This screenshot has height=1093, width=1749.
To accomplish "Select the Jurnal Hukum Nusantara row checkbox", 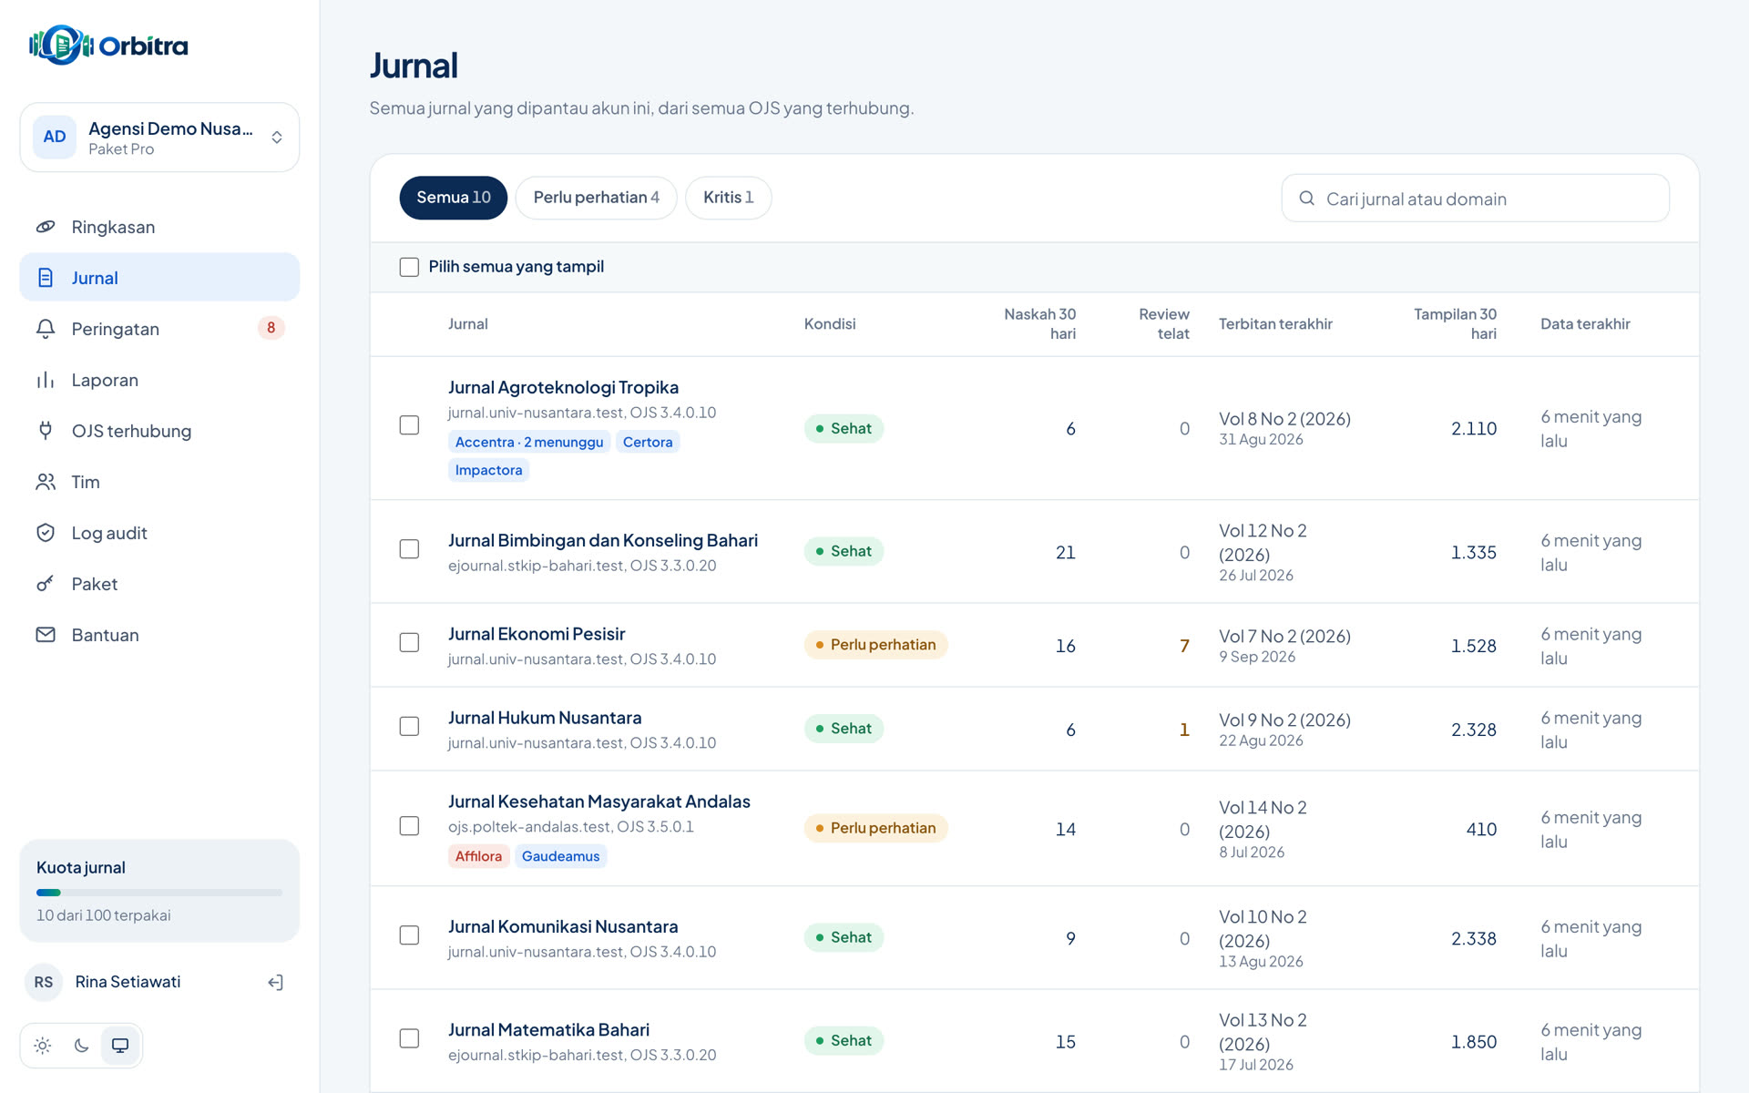I will (x=409, y=727).
